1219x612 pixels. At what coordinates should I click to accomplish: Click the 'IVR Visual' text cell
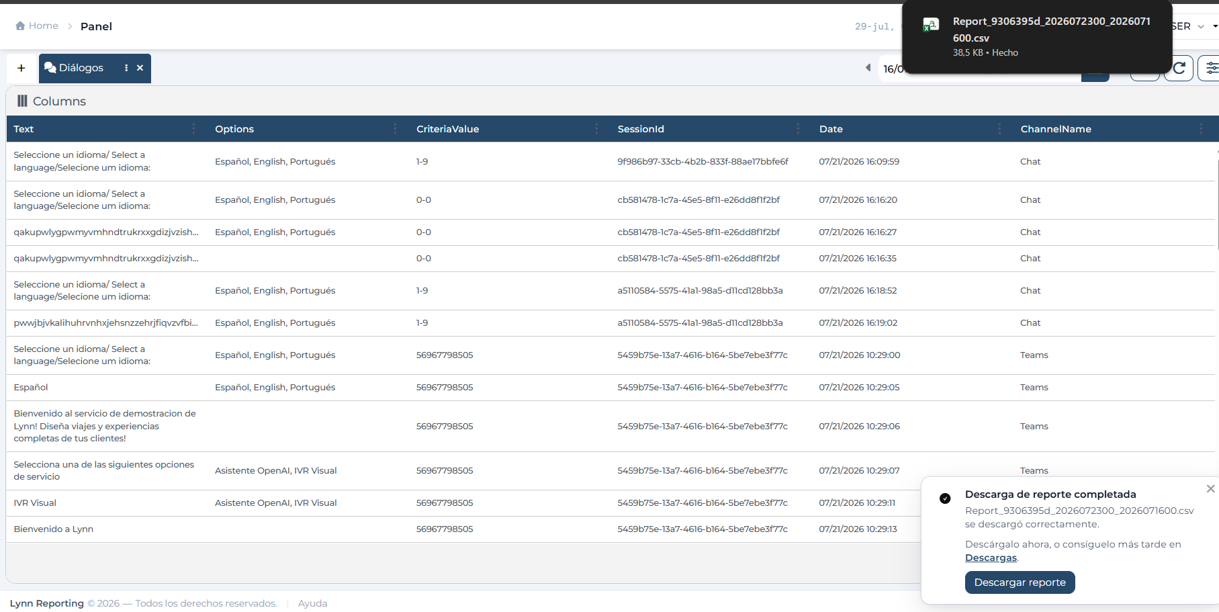tap(35, 502)
